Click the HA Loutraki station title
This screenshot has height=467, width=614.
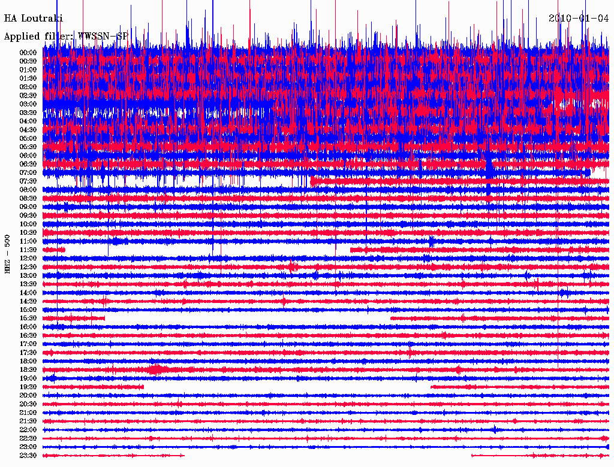(34, 18)
